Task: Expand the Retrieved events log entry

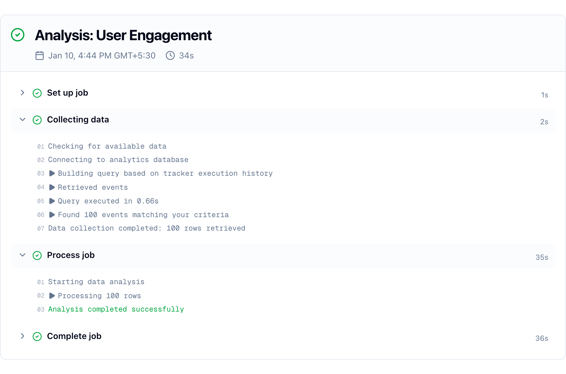Action: click(52, 187)
